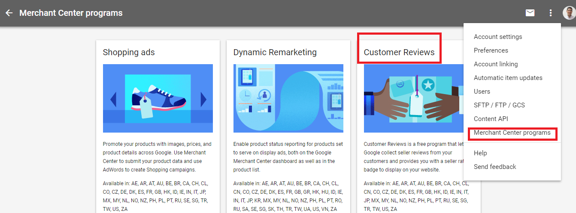Screen dimensions: 576x213
Task: Click the Dynamic Remarketing description paragraph
Action: point(288,157)
